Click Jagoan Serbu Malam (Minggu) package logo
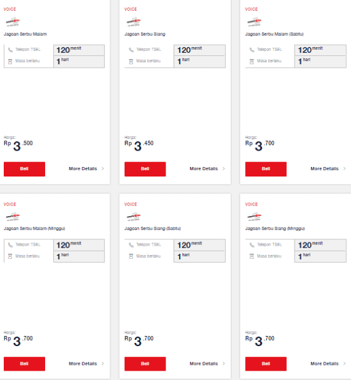This screenshot has width=351, height=380. pos(13,217)
